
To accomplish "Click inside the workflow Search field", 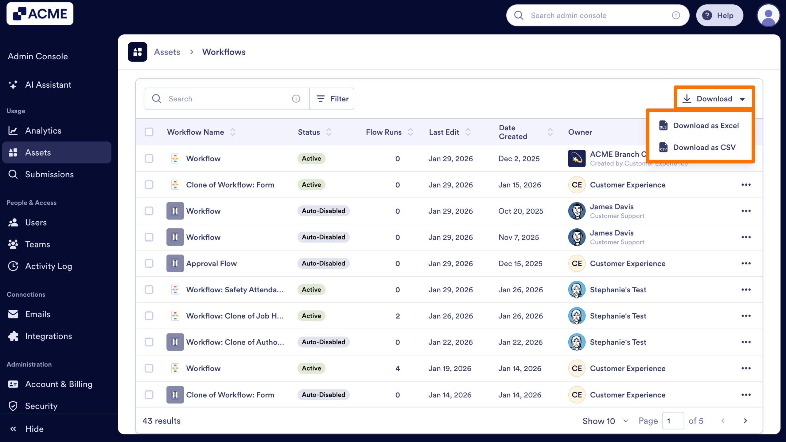I will [215, 98].
